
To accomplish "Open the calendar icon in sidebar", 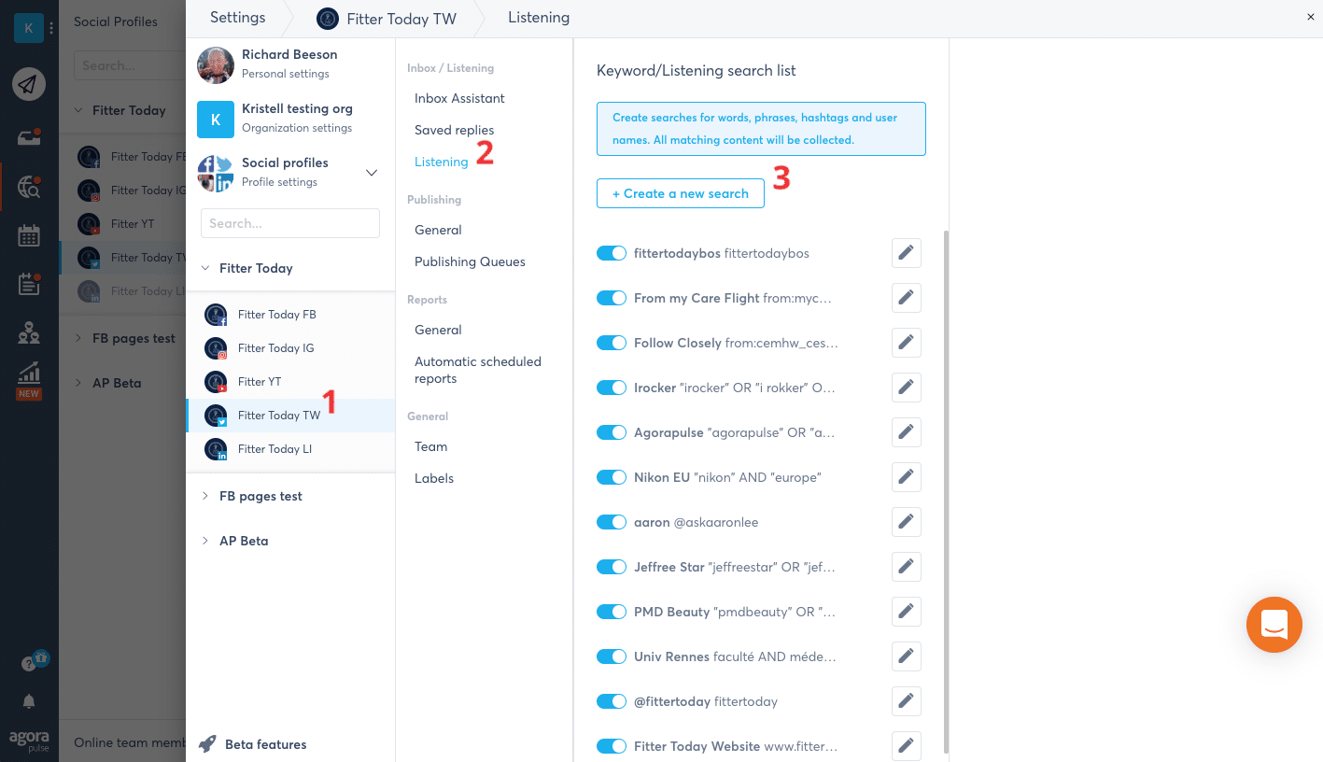I will tap(29, 235).
